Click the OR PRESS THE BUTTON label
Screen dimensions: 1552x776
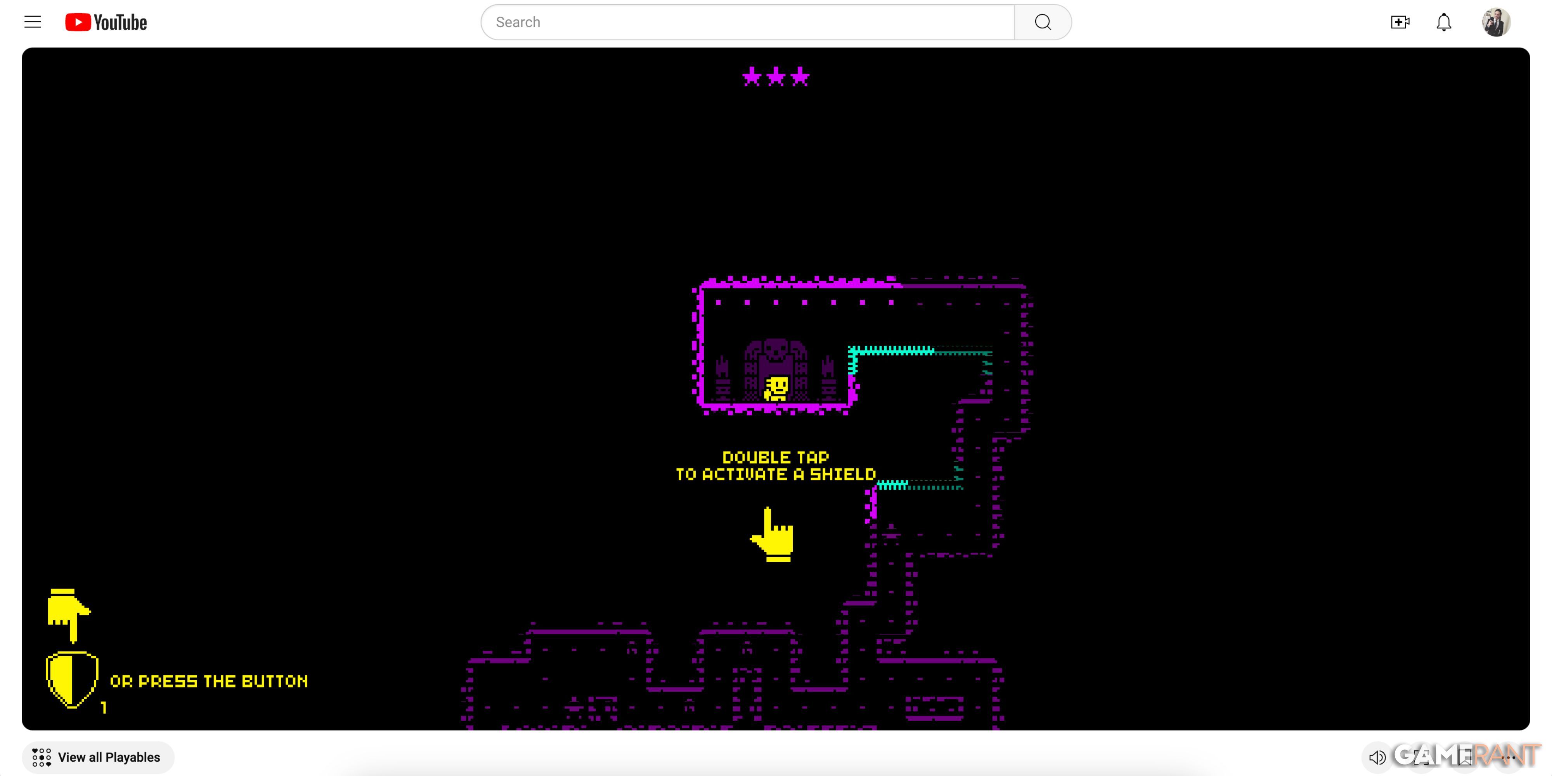[208, 681]
